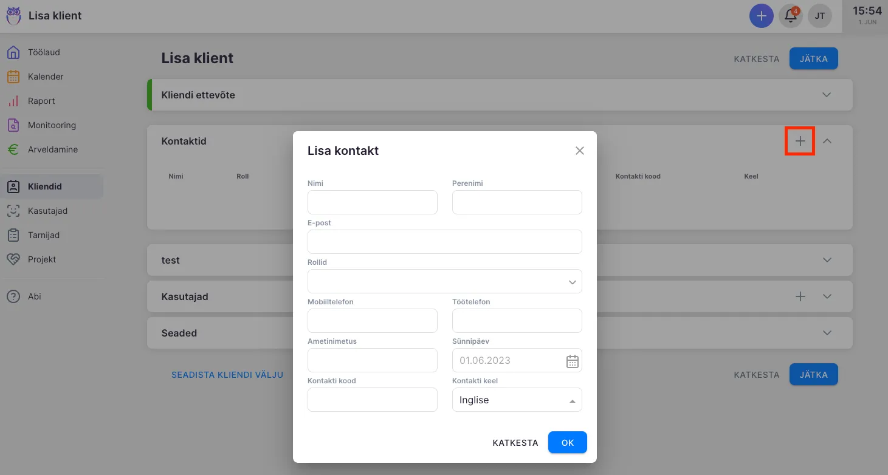Click the blue plus button in header

pyautogui.click(x=761, y=16)
